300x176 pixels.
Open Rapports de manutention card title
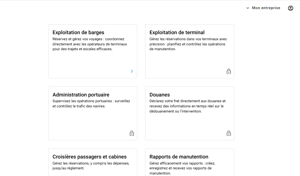tap(179, 157)
